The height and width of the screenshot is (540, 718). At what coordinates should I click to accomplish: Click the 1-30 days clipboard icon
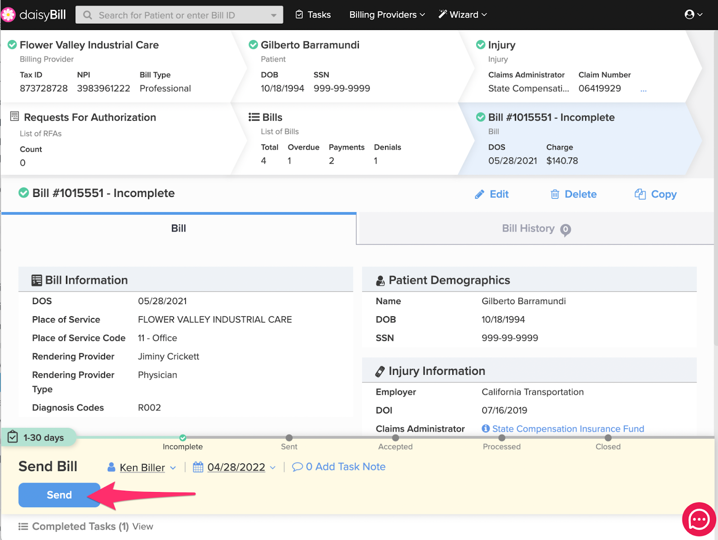13,437
